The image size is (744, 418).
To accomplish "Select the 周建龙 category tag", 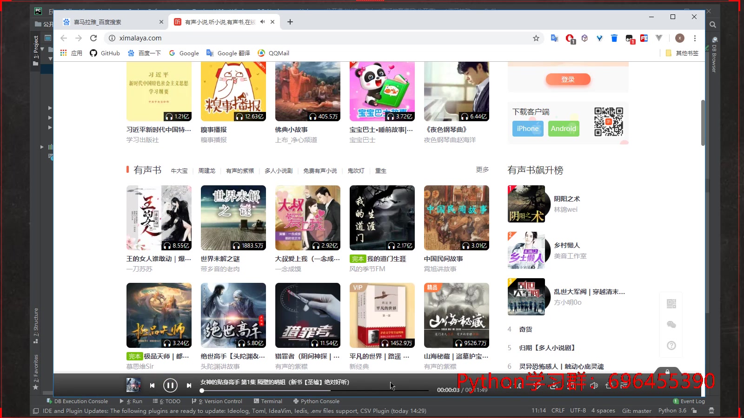I will pyautogui.click(x=206, y=171).
